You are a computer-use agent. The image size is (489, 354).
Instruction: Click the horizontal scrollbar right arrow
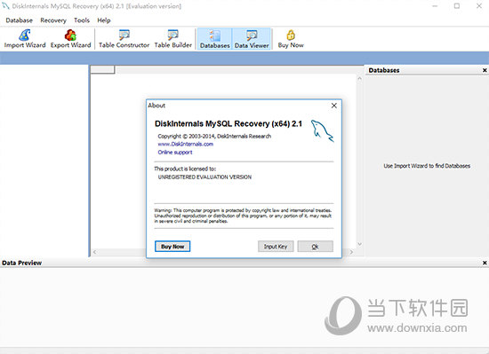click(351, 252)
